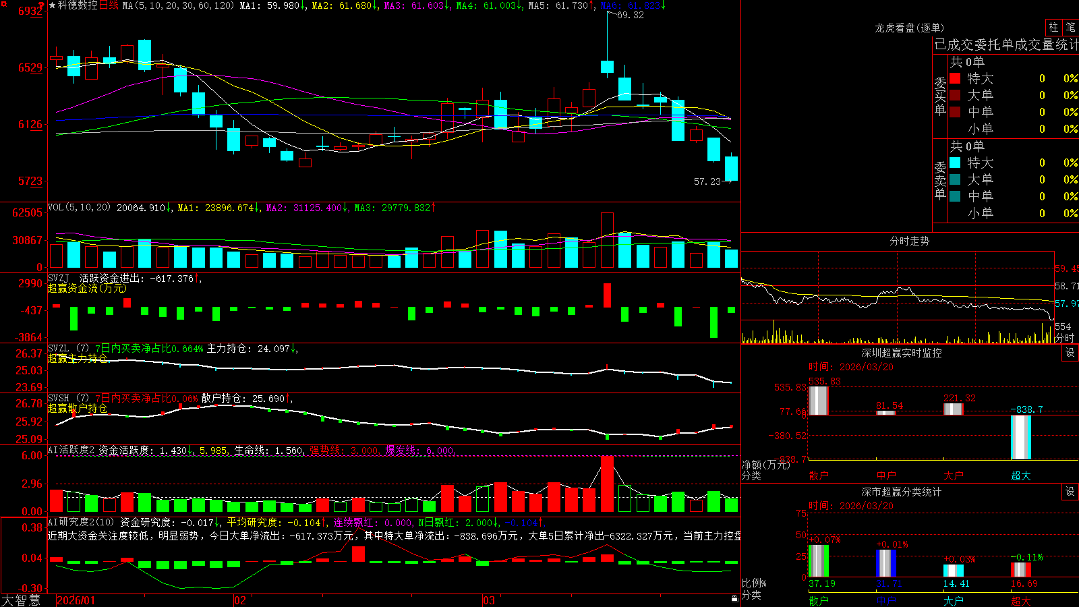Click the tallest red AI活跃度 bar

click(607, 484)
